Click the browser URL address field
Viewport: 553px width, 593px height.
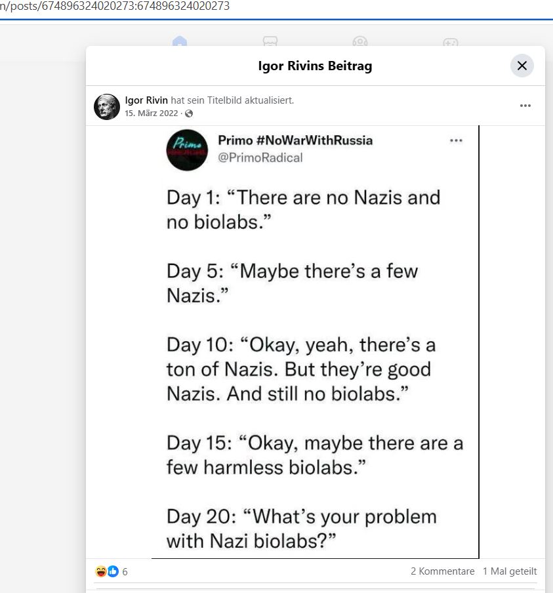pyautogui.click(x=277, y=7)
